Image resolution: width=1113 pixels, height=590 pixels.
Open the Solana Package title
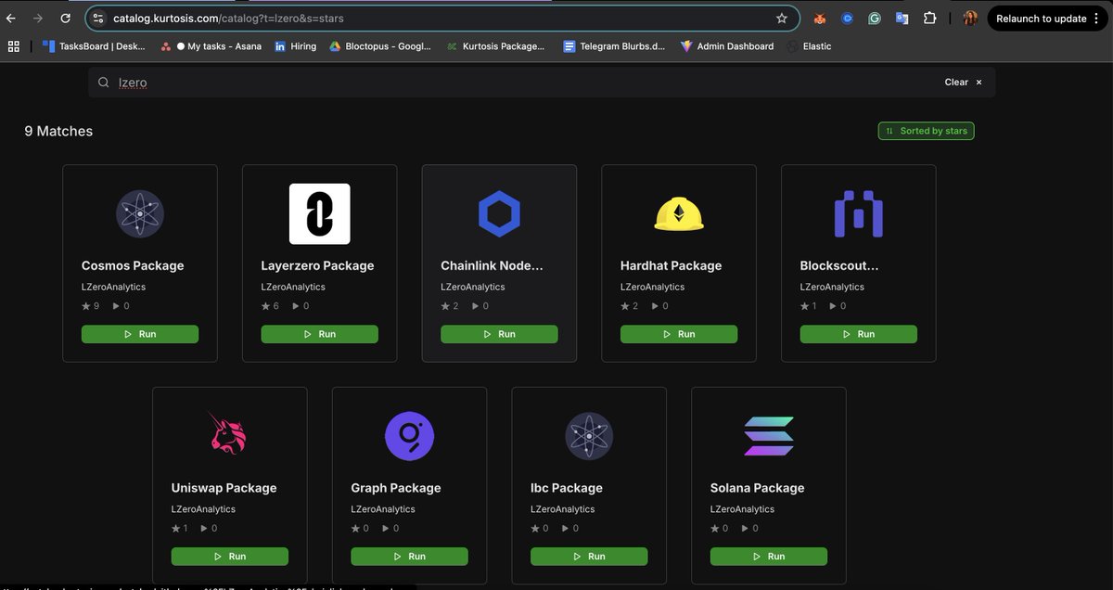point(757,488)
